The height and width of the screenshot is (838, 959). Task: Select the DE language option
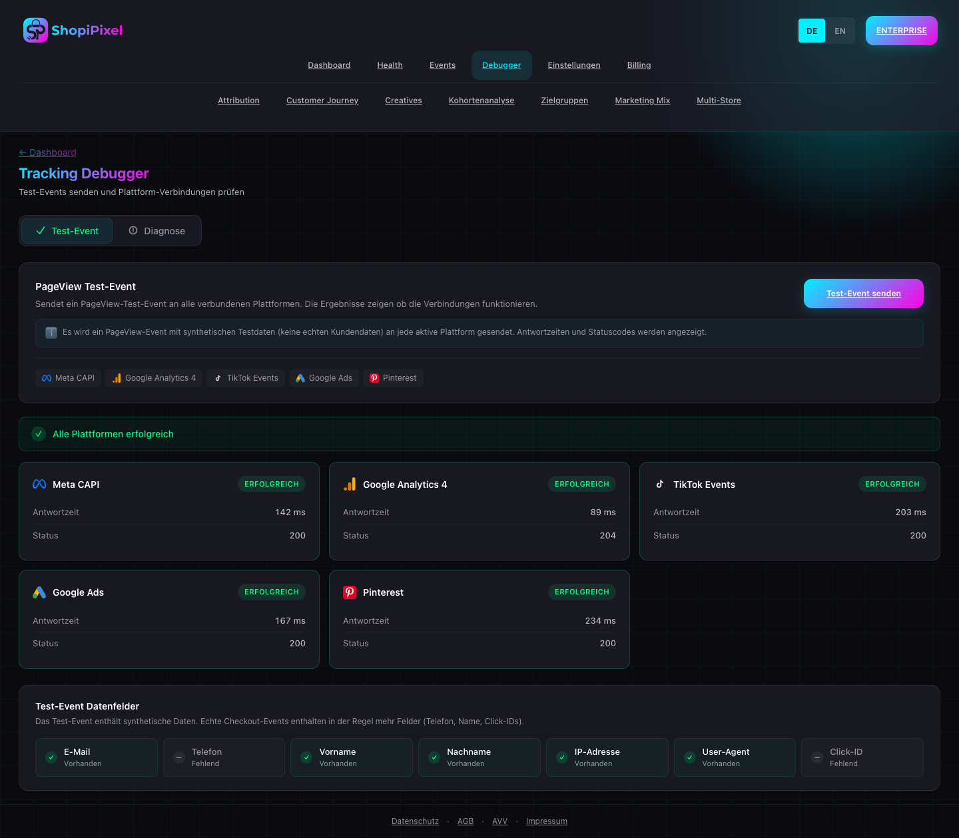[x=811, y=31]
